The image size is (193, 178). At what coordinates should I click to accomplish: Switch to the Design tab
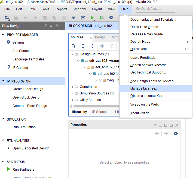click(x=100, y=37)
